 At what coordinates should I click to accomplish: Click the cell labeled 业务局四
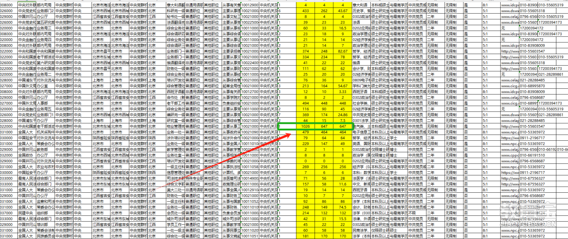tap(46, 40)
